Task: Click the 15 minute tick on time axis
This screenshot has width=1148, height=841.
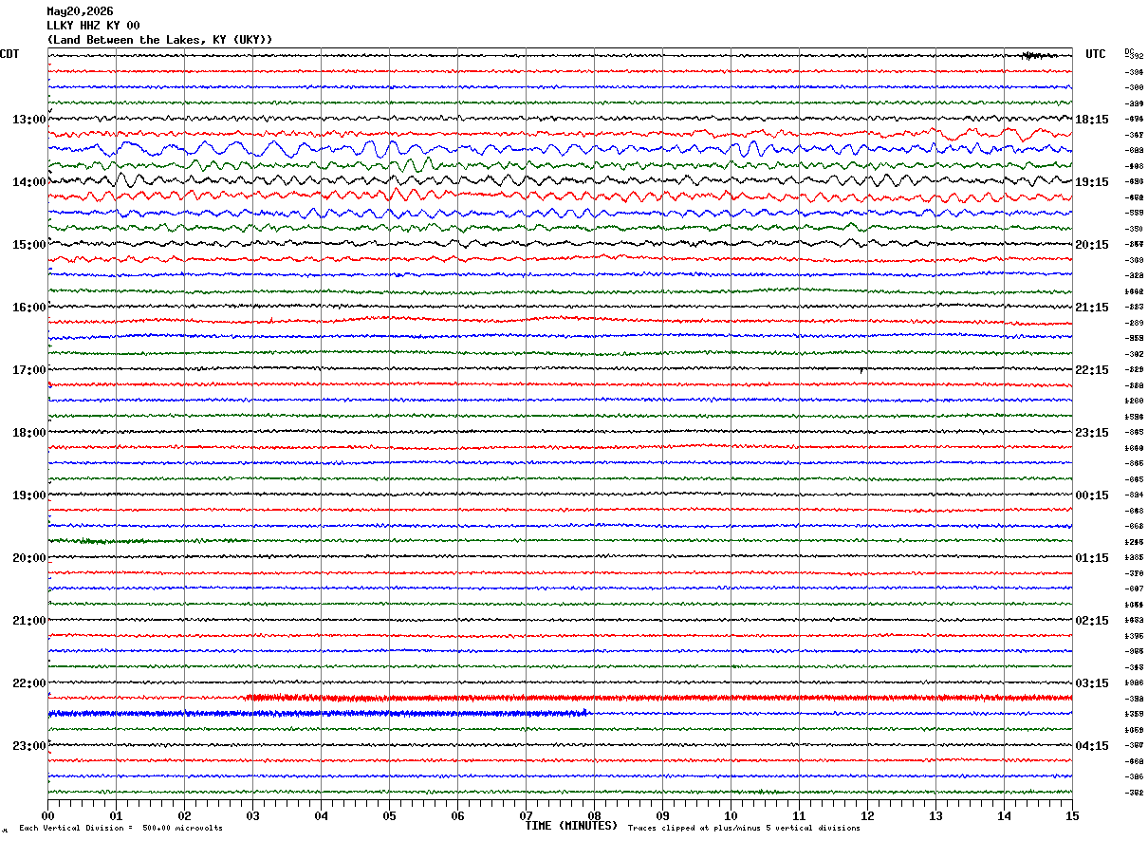Action: 1072,816
